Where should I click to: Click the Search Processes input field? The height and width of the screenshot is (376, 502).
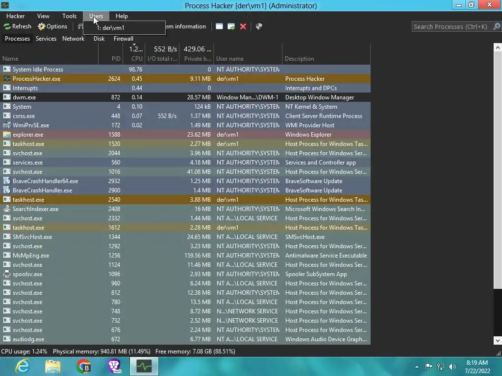pyautogui.click(x=452, y=26)
